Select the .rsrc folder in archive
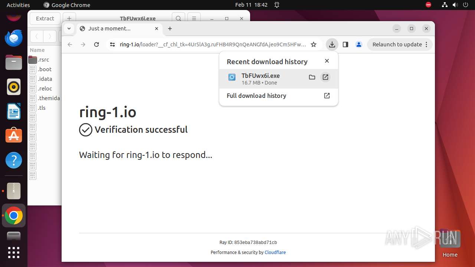 tap(43, 60)
